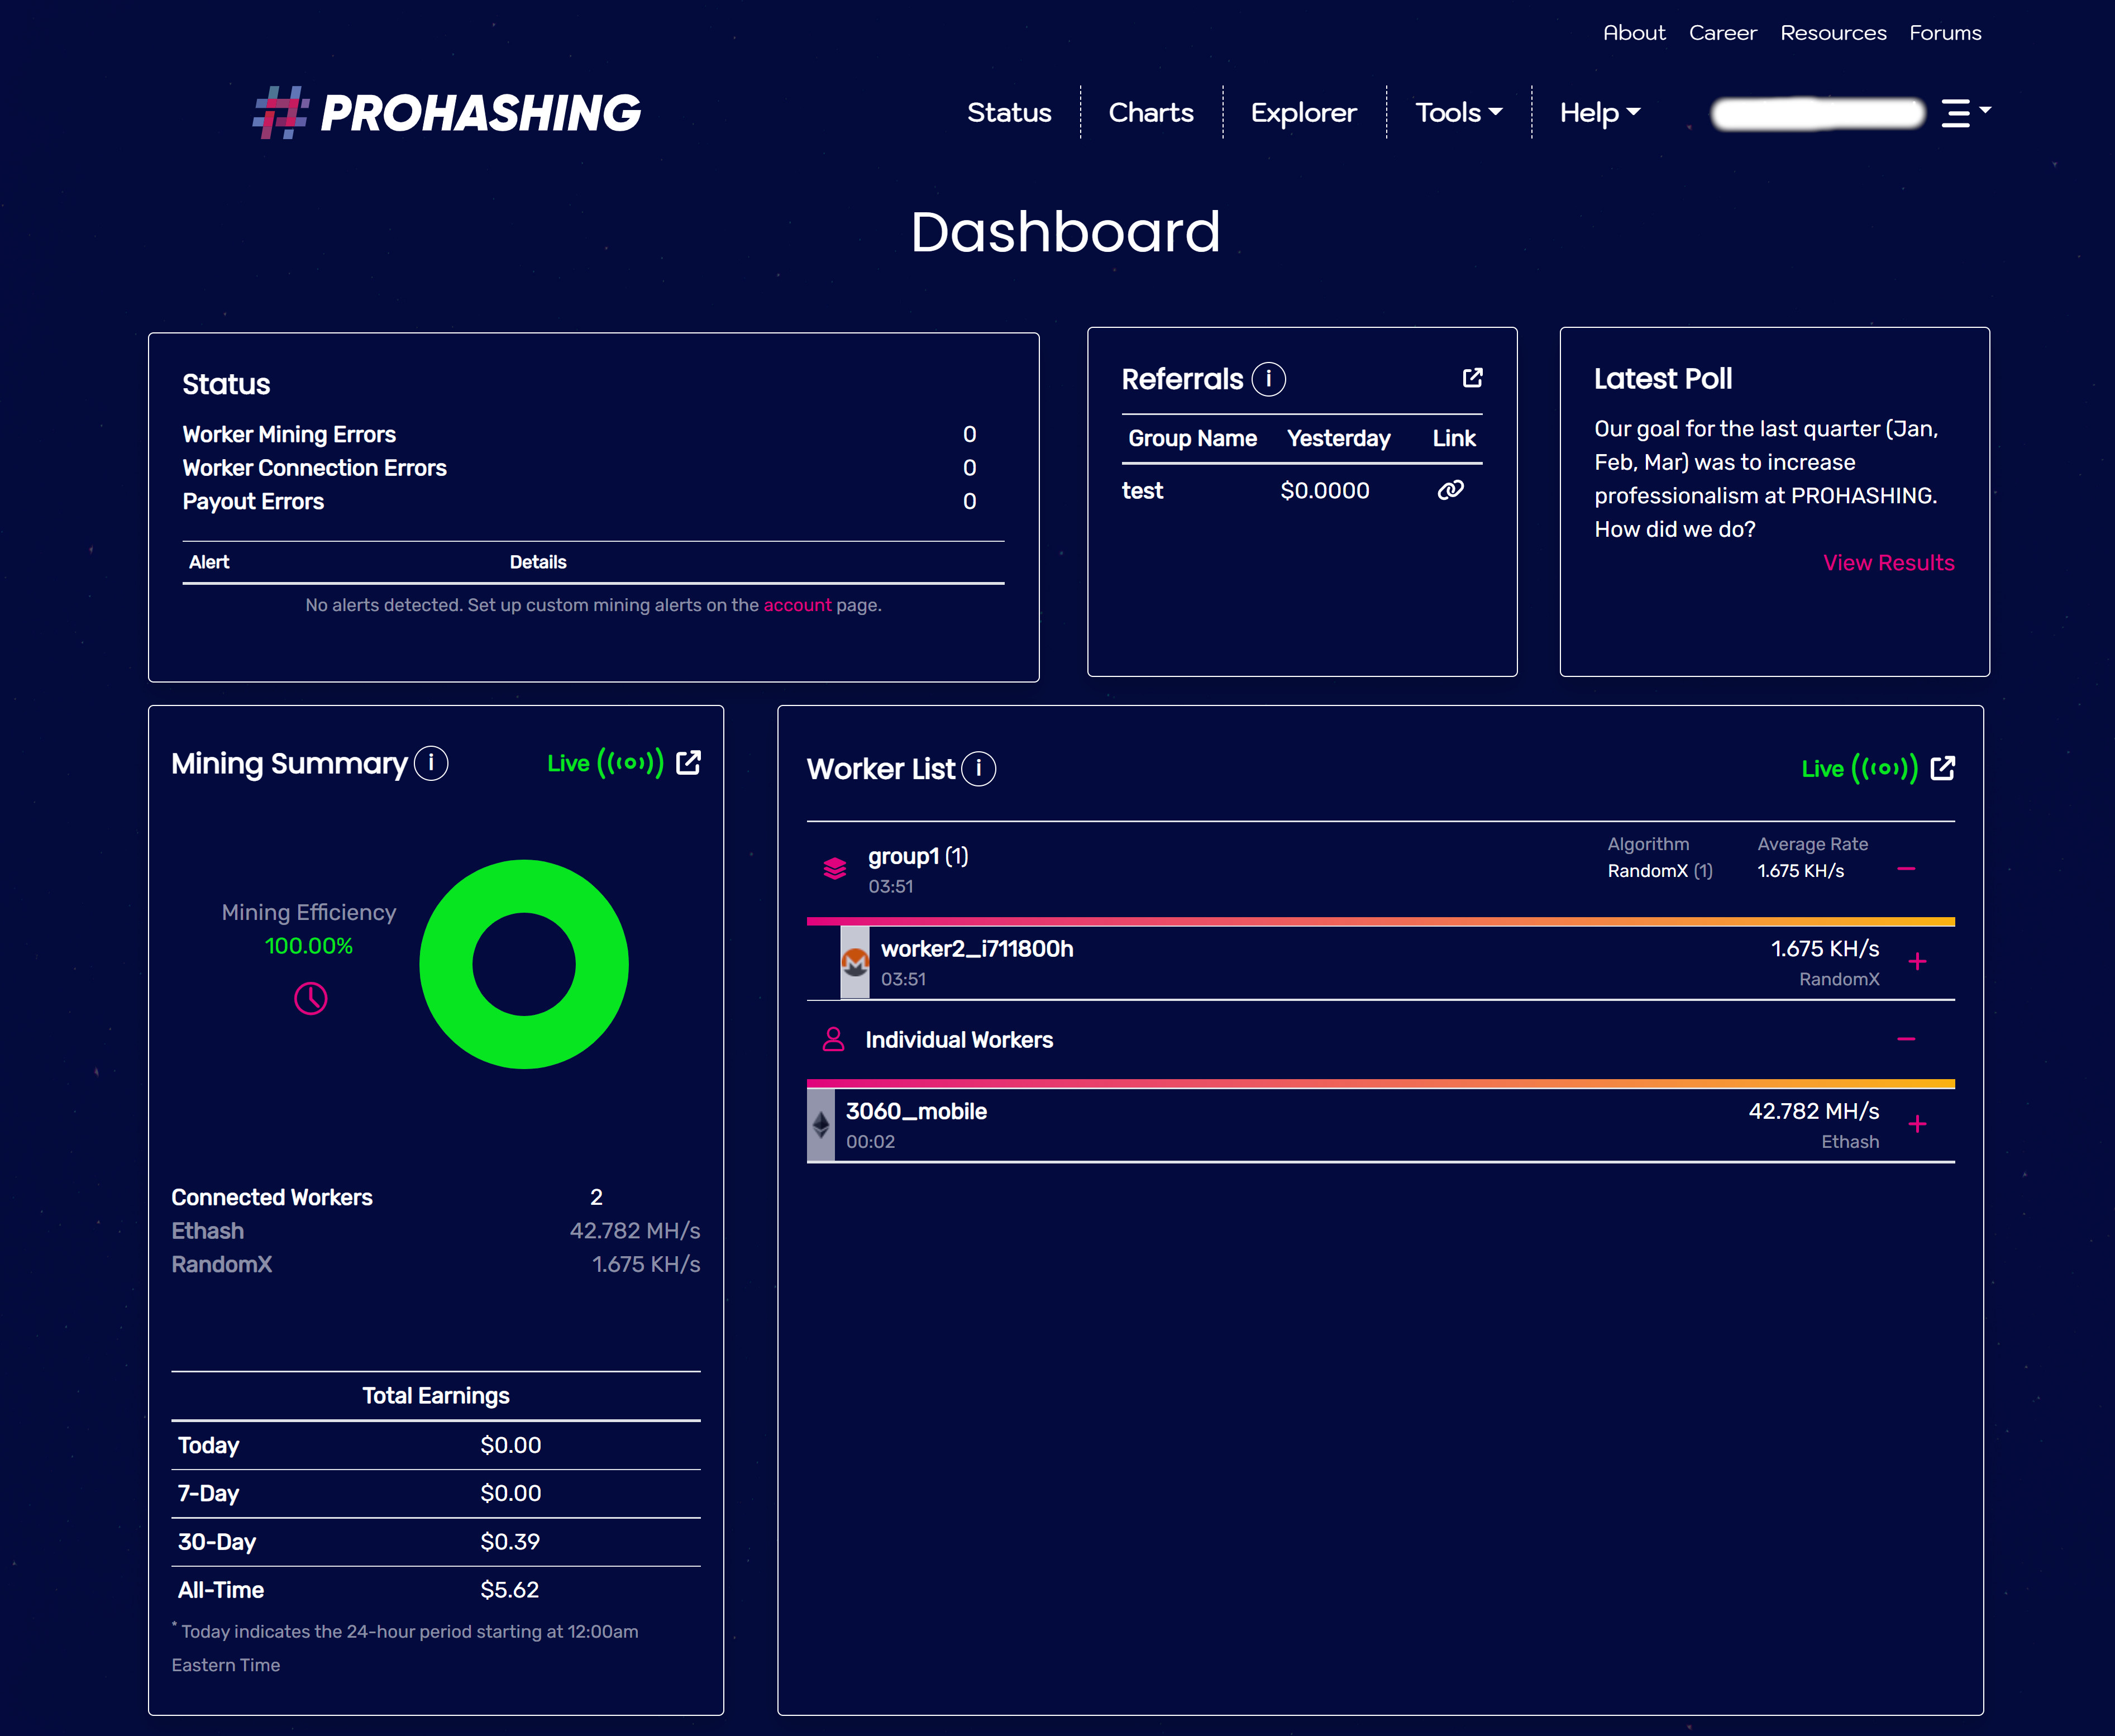The image size is (2115, 1736).
Task: Click View Results for the poll
Action: click(1888, 563)
